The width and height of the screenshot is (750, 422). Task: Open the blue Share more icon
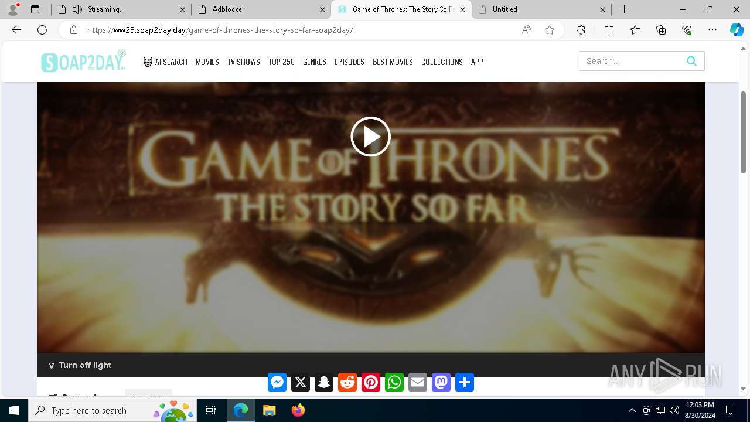click(x=465, y=382)
